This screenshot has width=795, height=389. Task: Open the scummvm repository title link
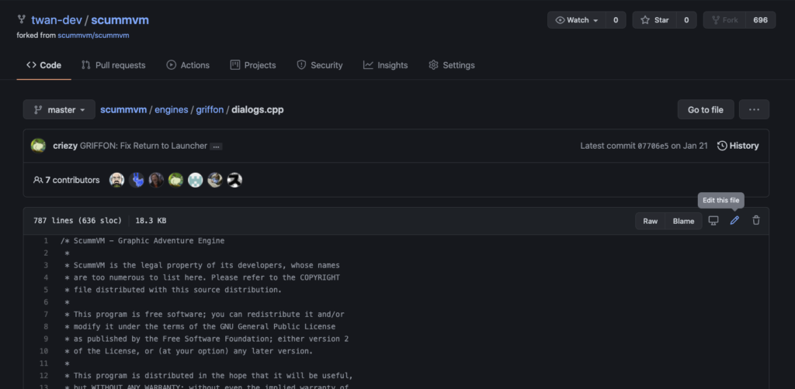120,20
